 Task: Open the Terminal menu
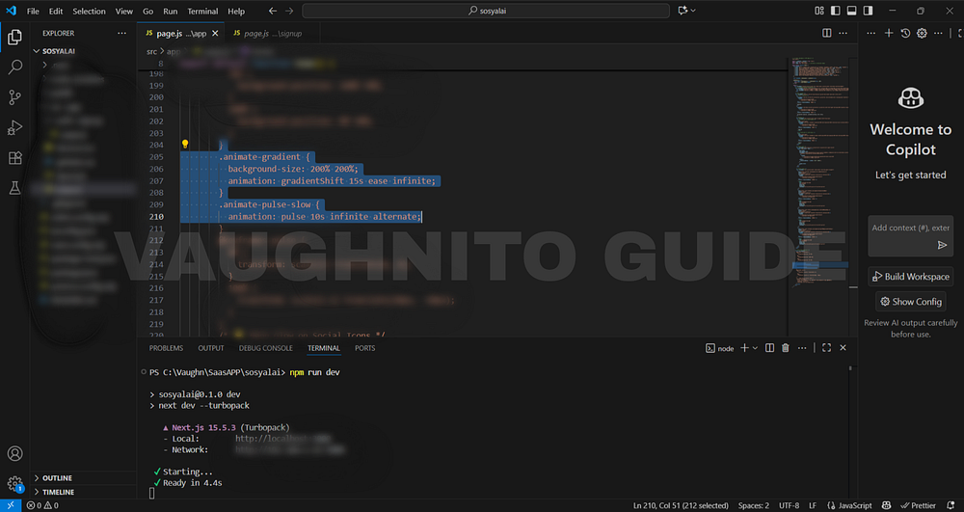[x=202, y=11]
